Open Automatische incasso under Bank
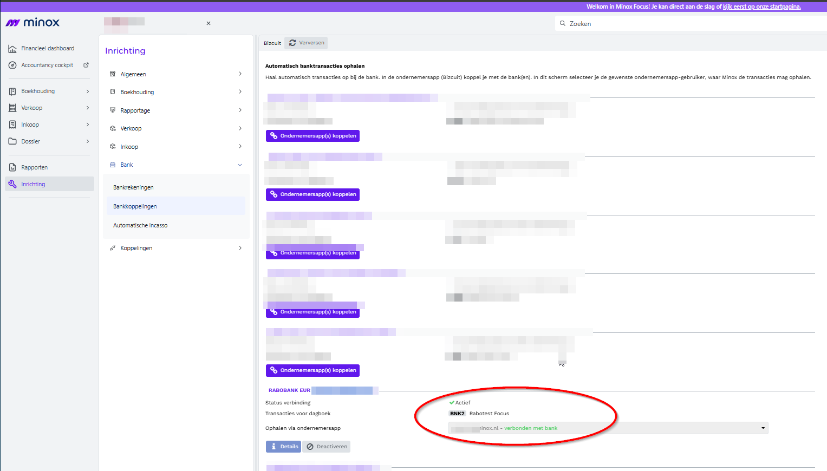Image resolution: width=827 pixels, height=471 pixels. 140,225
